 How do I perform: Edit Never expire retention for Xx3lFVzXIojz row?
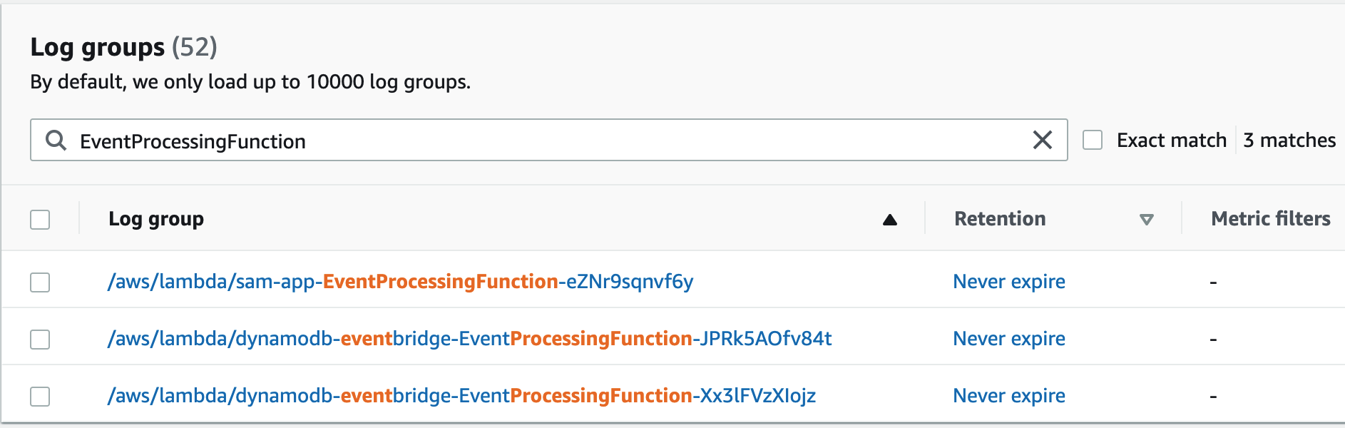point(1009,396)
